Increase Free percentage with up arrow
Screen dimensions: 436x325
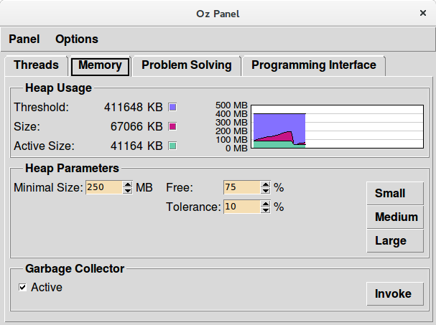coord(265,184)
